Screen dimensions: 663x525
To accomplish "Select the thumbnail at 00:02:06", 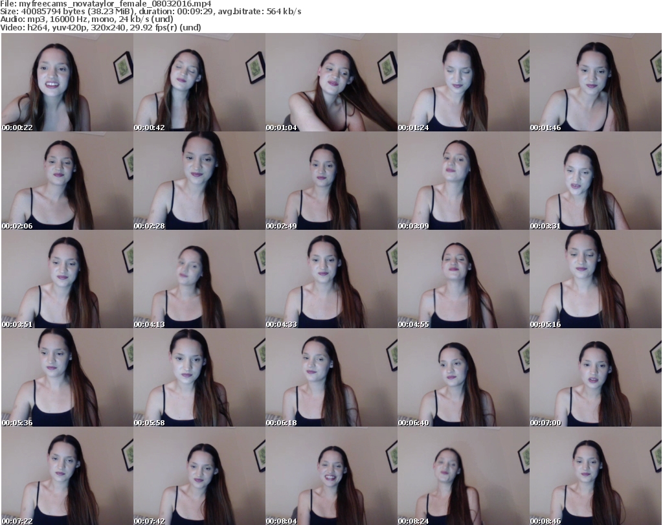I will (x=67, y=181).
